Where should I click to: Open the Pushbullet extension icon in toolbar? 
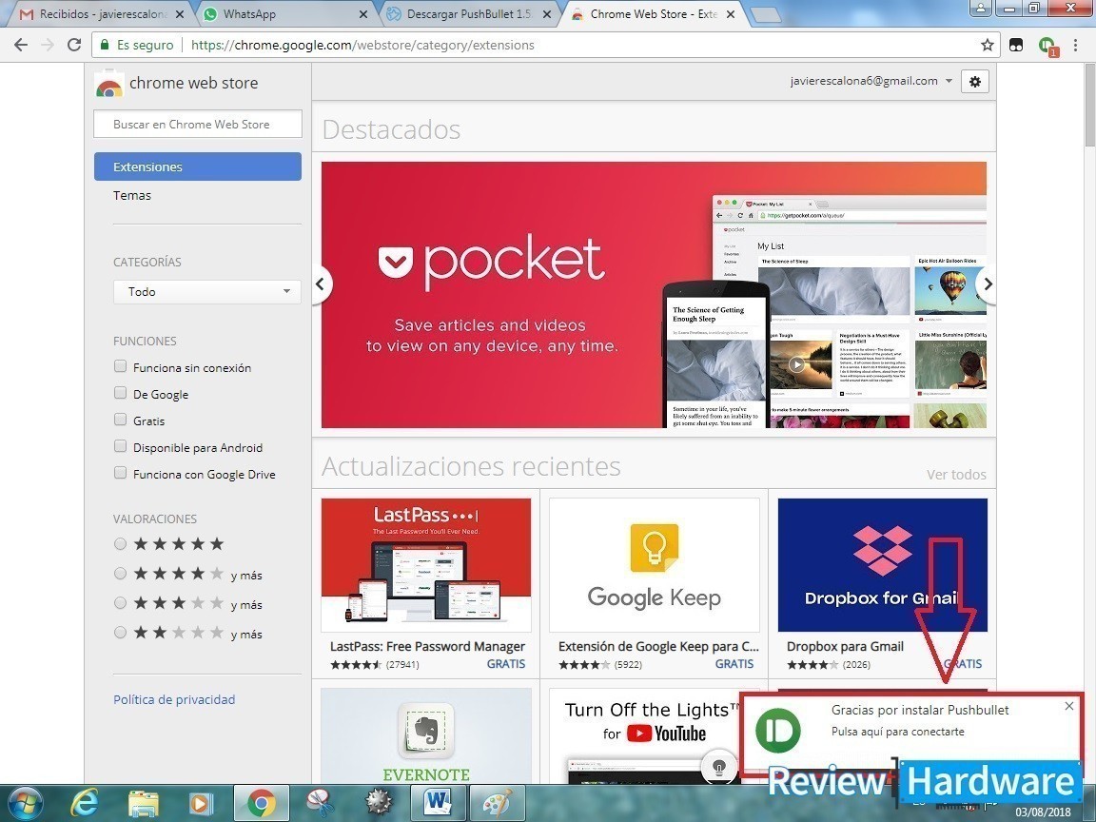[1047, 46]
